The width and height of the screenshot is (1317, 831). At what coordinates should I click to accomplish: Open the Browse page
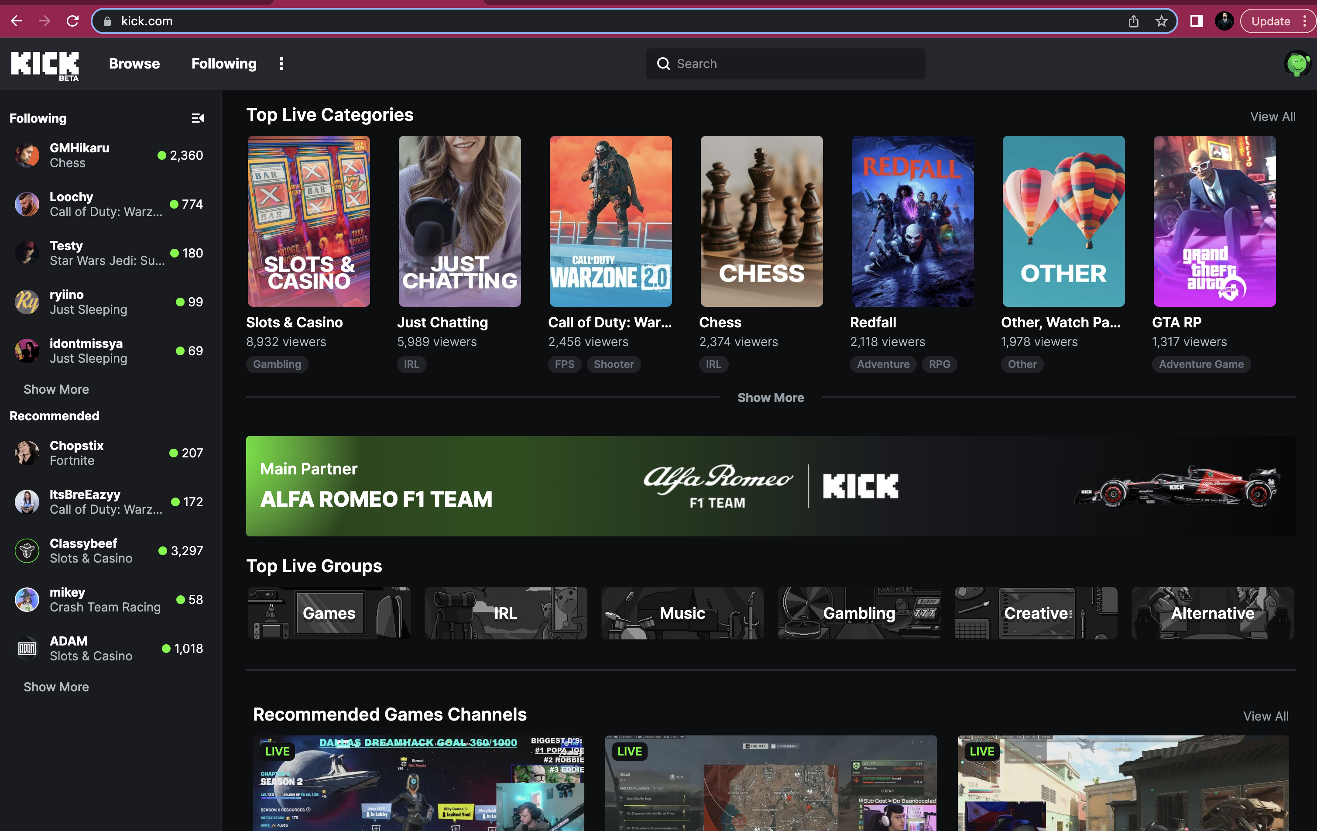point(134,63)
